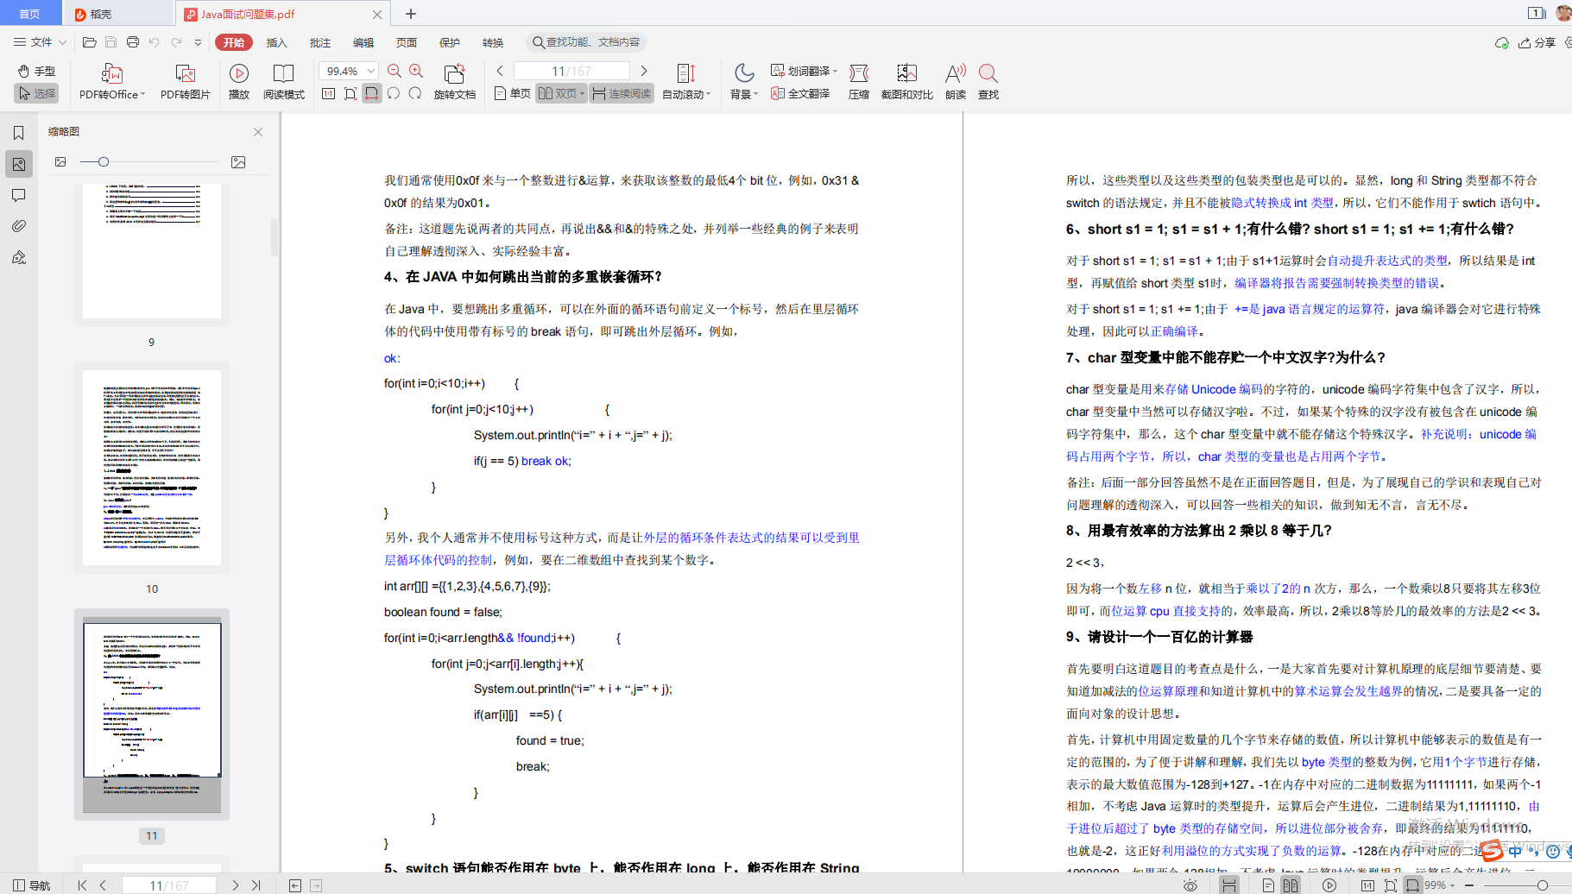Click 旋转文档 rotate document tool
This screenshot has width=1572, height=894.
click(x=455, y=82)
